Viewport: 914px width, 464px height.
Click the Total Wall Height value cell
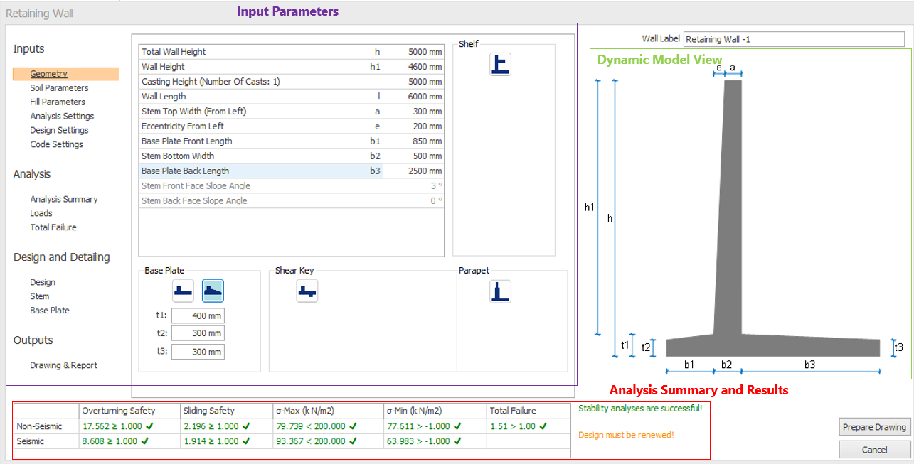(x=415, y=52)
